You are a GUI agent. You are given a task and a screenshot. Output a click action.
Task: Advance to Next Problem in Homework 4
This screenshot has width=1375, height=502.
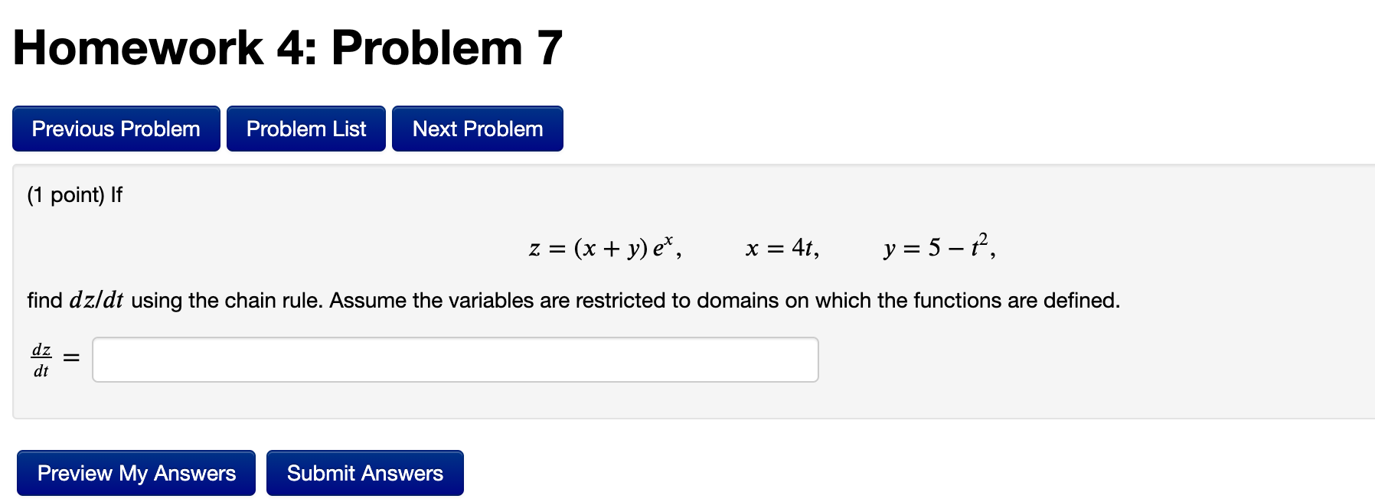477,128
